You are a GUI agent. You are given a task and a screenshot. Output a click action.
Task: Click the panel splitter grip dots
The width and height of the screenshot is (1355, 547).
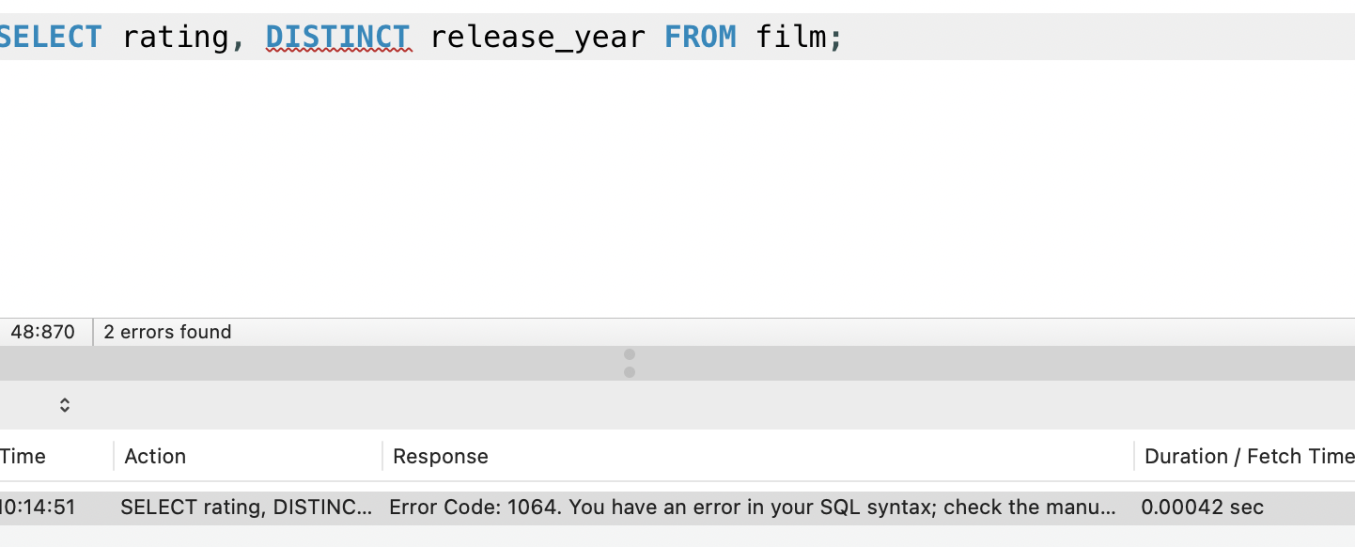click(630, 363)
